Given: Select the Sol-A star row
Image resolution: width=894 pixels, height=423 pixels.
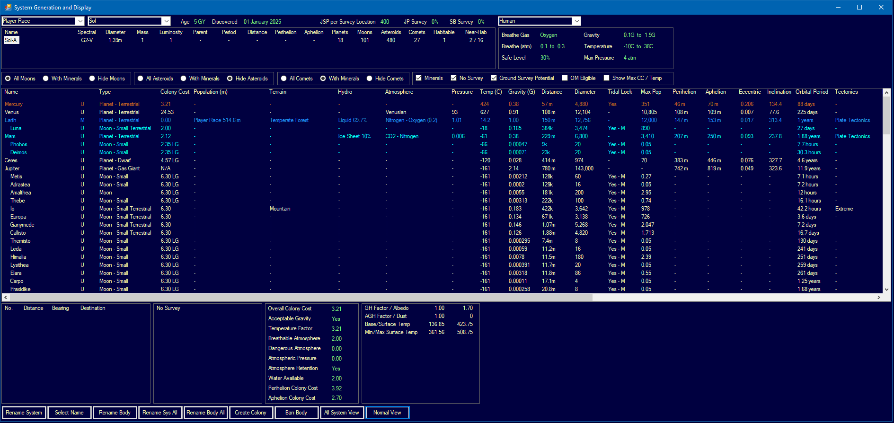Looking at the screenshot, I should click(248, 40).
